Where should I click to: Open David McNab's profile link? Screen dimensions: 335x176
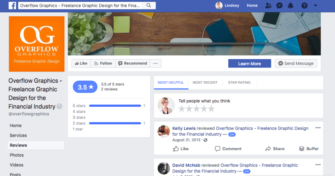pyautogui.click(x=186, y=165)
